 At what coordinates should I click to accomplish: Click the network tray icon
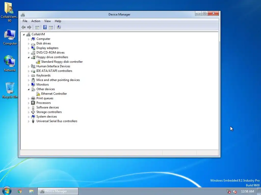click(229, 191)
